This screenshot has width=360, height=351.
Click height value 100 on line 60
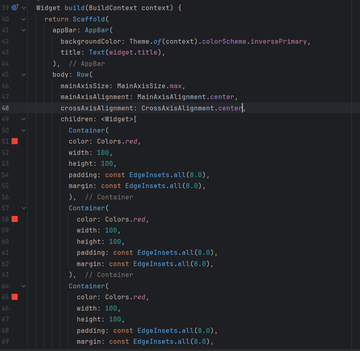pyautogui.click(x=115, y=242)
